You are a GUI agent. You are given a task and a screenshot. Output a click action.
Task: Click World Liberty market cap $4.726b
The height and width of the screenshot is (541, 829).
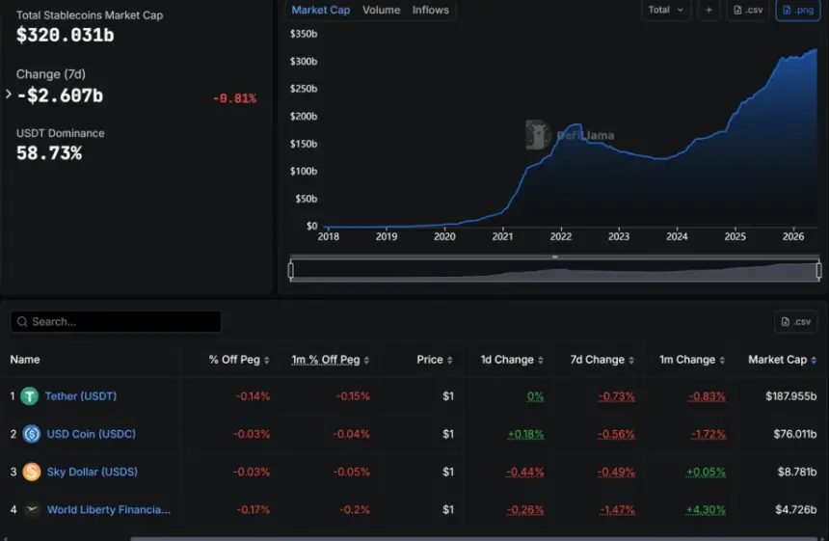(x=795, y=510)
